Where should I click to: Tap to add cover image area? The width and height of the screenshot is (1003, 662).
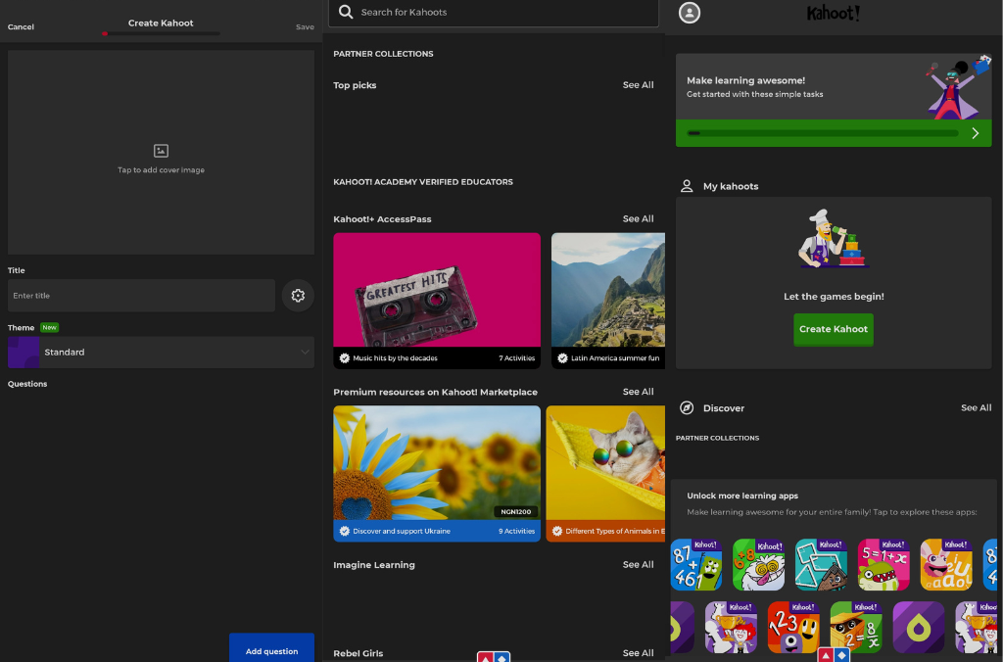pyautogui.click(x=162, y=152)
